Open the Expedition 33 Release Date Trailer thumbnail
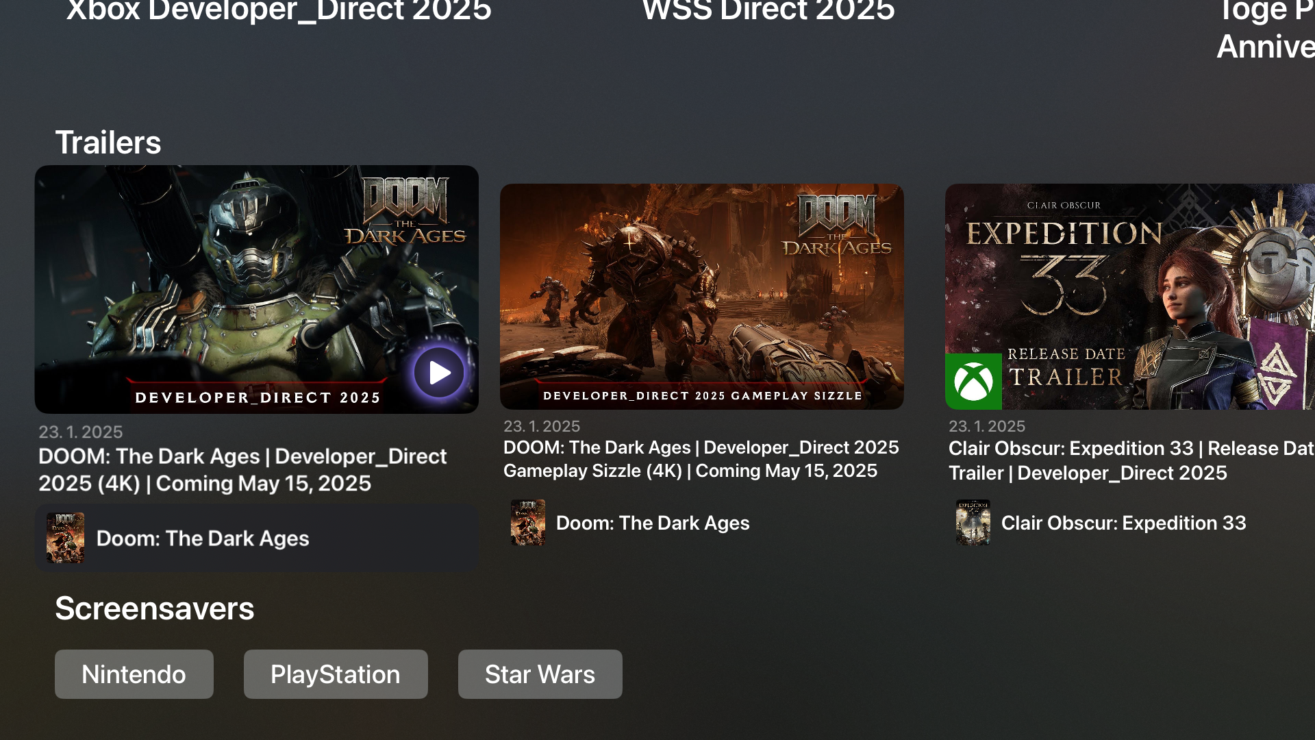 click(1129, 296)
